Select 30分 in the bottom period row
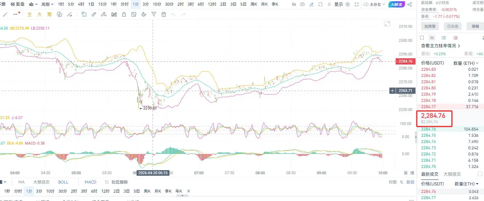484x201 pixels. point(63,191)
